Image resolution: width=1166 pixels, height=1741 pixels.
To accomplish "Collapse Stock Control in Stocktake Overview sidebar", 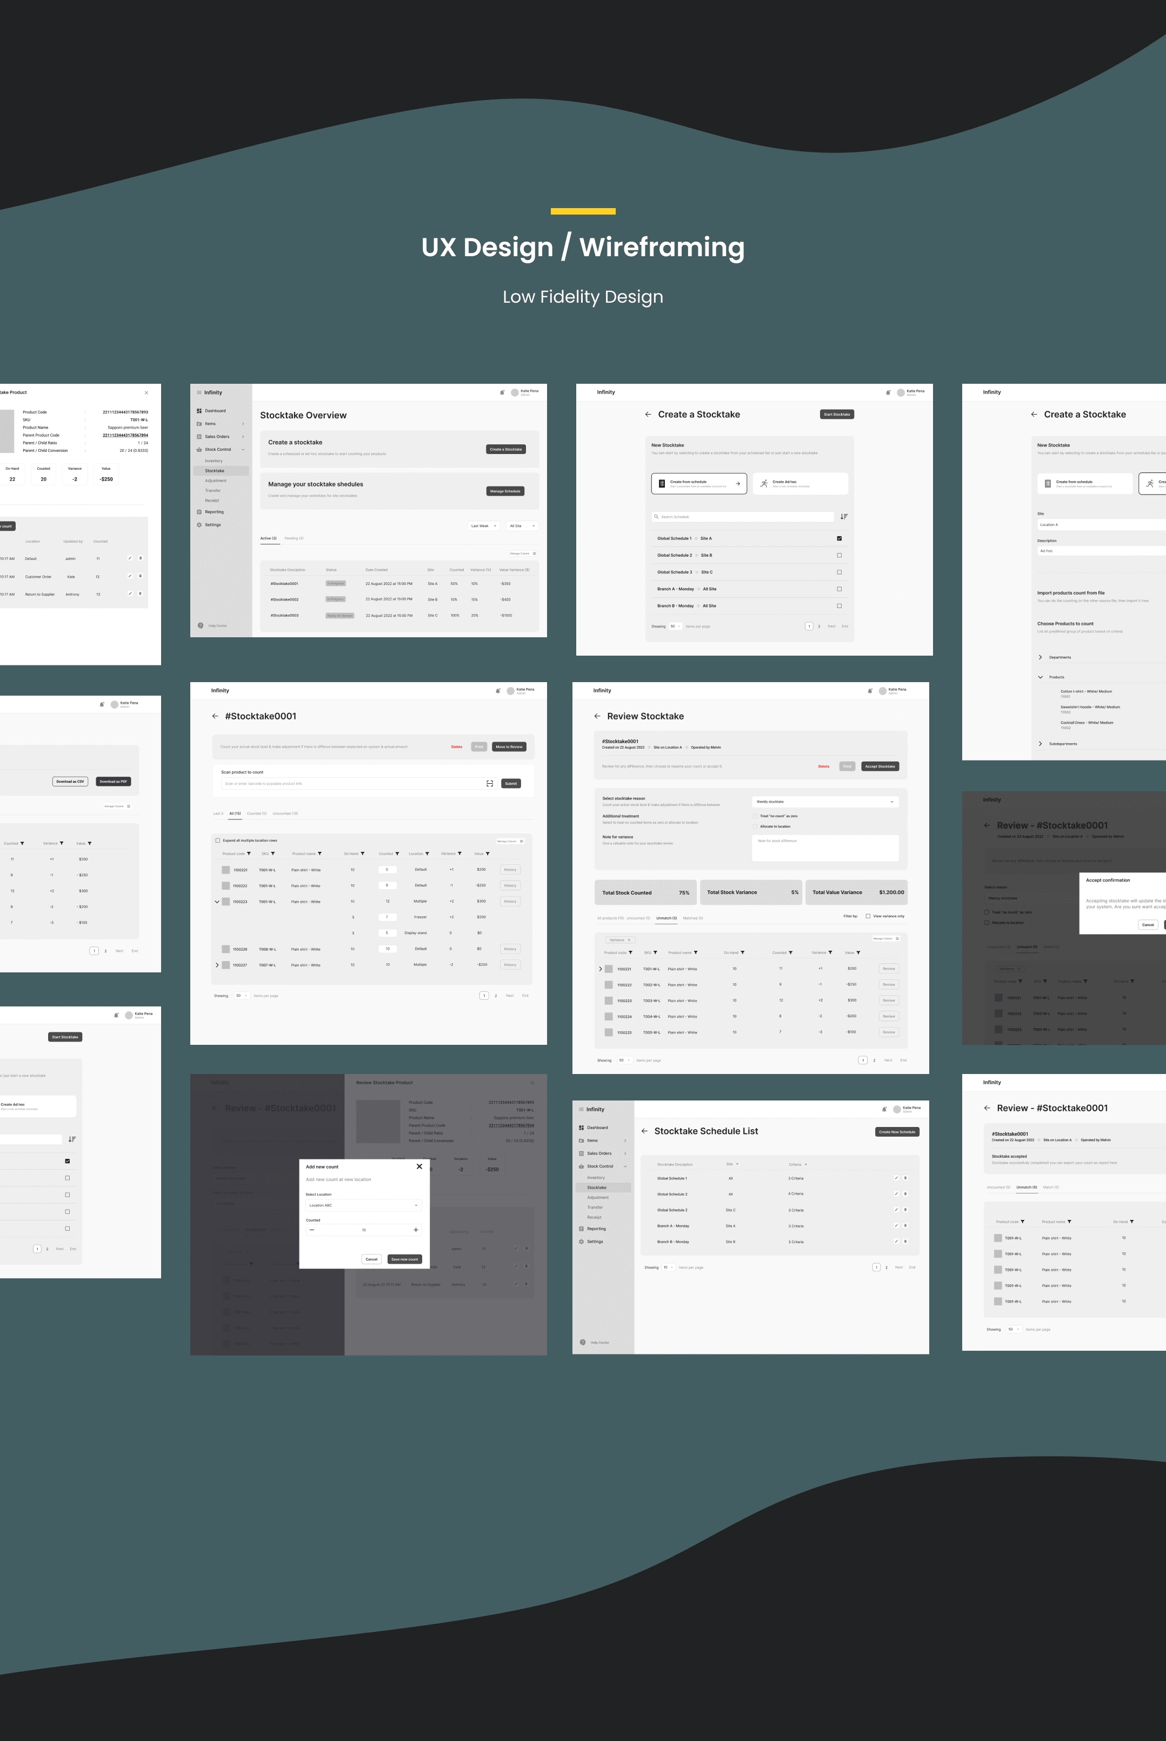I will [x=242, y=450].
